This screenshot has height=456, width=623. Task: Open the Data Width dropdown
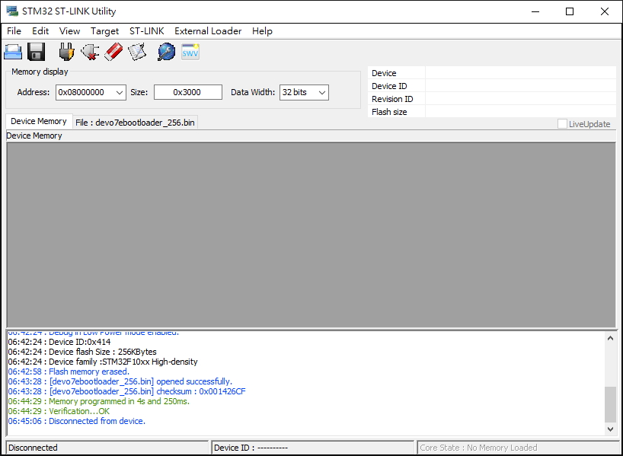[x=304, y=93]
